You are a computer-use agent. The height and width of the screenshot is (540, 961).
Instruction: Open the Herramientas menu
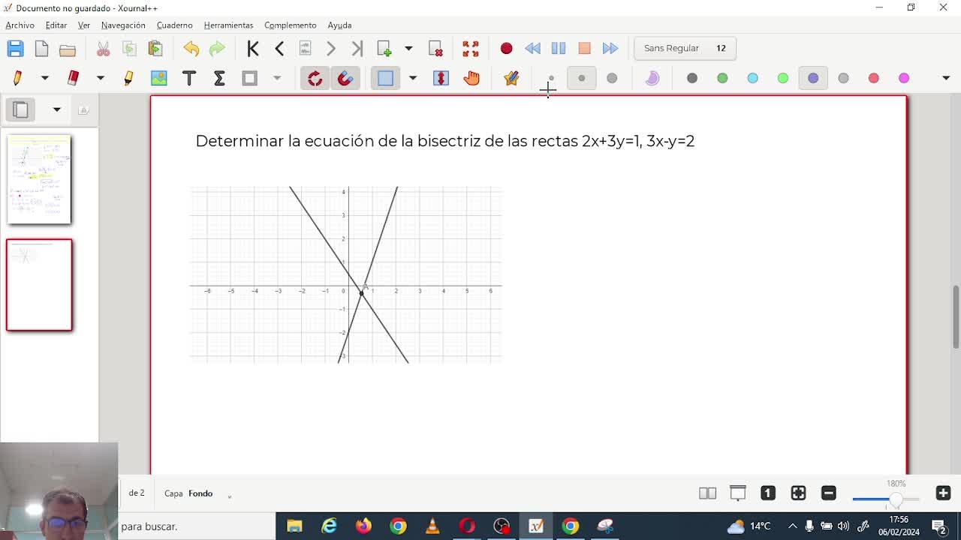pyautogui.click(x=228, y=25)
